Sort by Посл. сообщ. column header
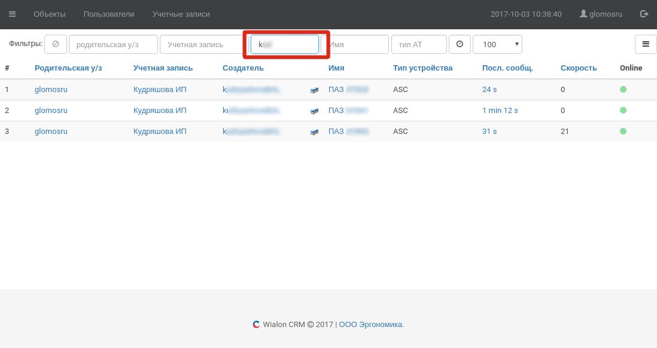The height and width of the screenshot is (348, 657). click(507, 68)
